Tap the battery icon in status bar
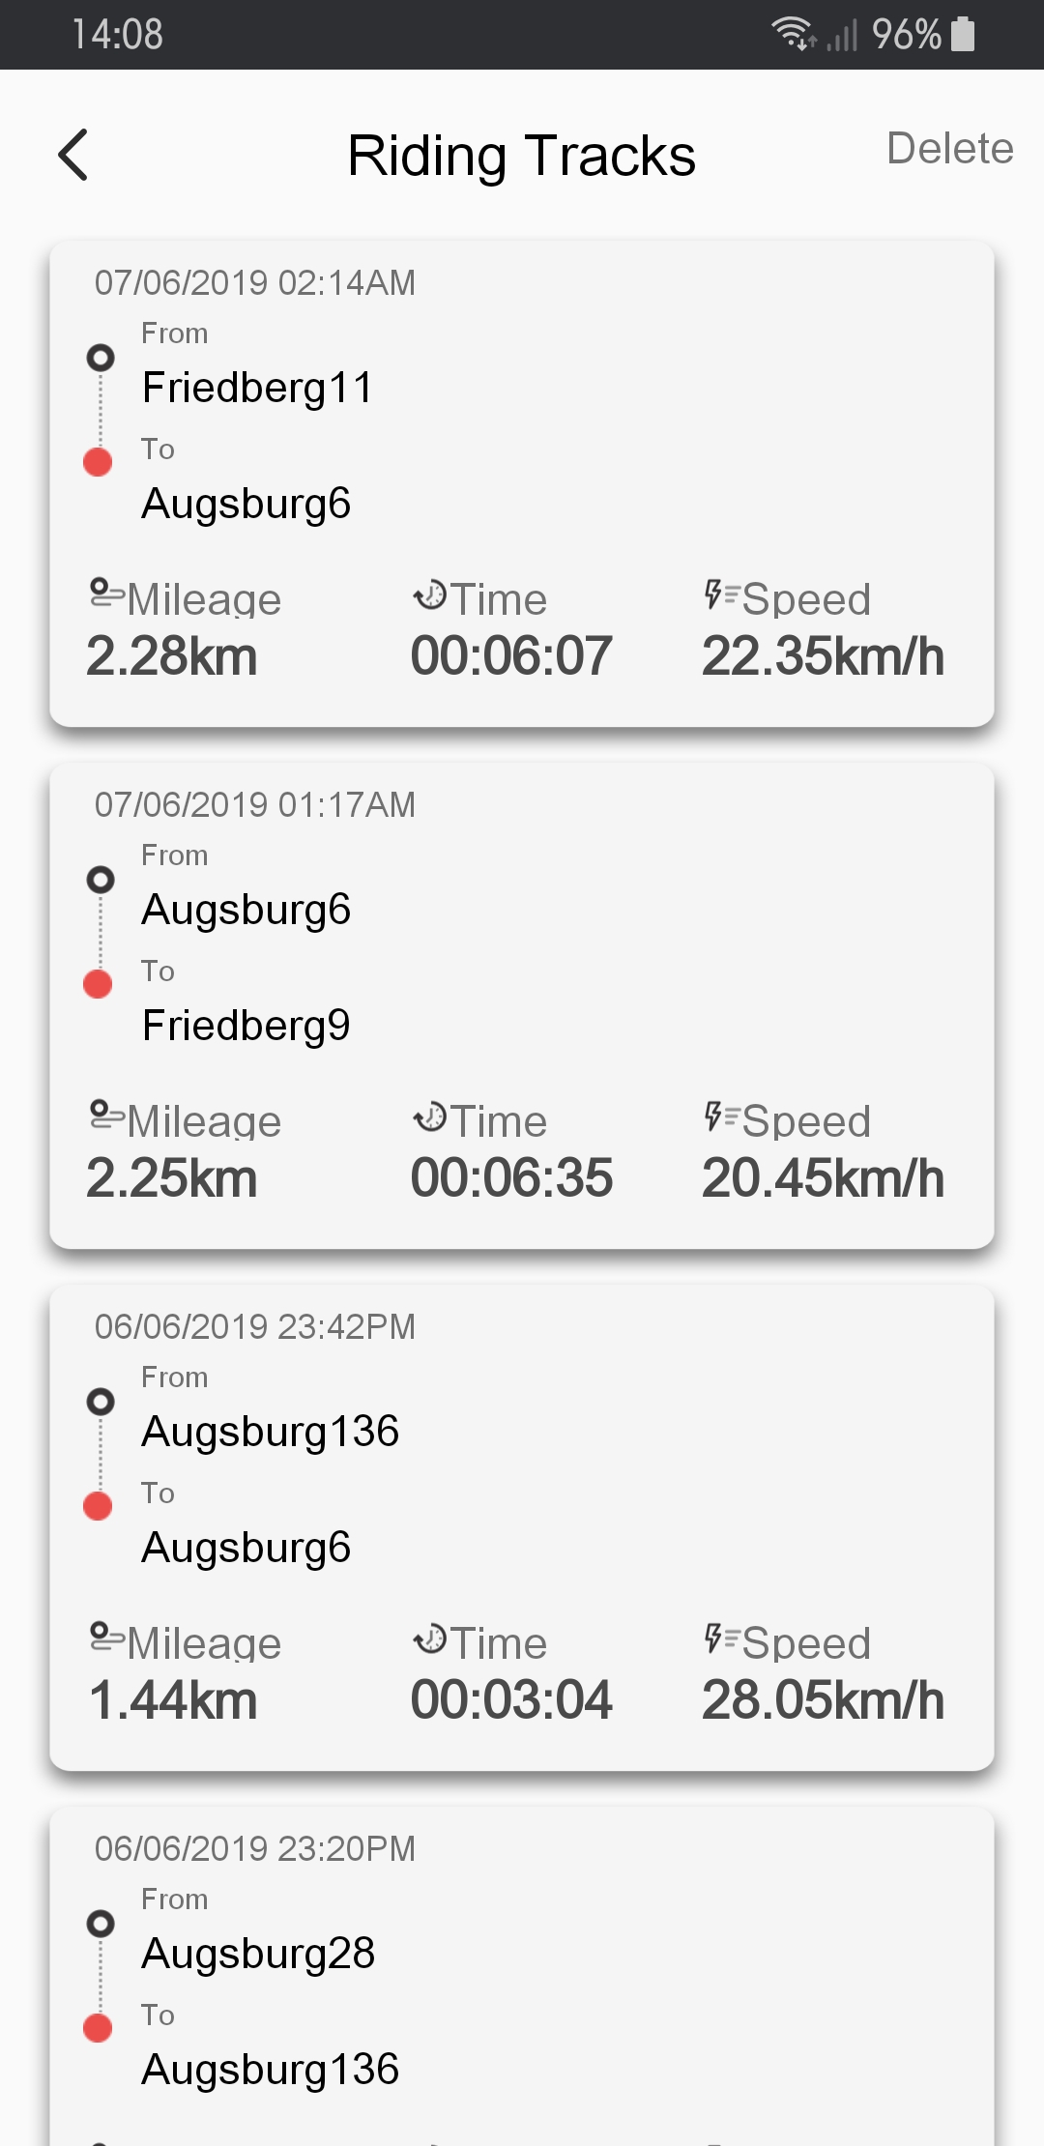 [963, 34]
